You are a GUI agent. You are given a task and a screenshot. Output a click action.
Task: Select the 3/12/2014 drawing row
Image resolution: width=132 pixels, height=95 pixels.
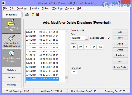(x=42, y=67)
